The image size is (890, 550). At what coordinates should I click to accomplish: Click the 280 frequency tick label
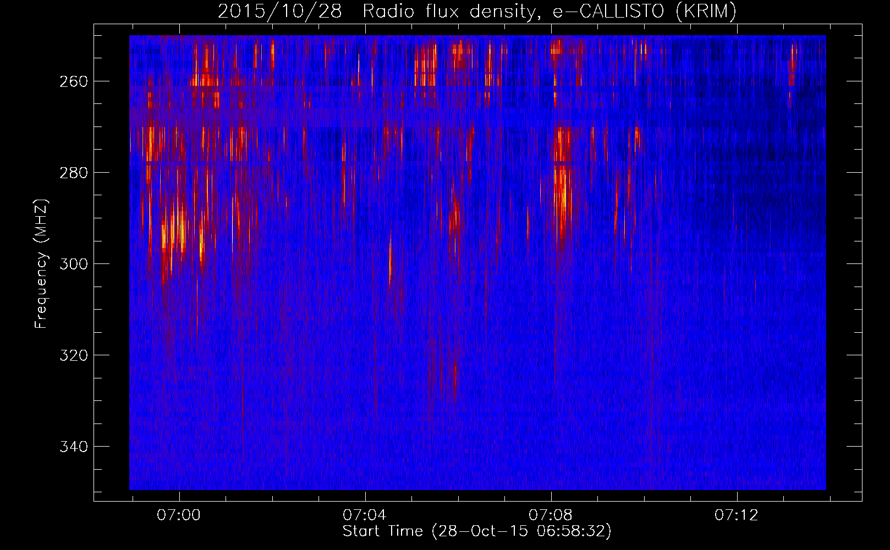pyautogui.click(x=73, y=173)
